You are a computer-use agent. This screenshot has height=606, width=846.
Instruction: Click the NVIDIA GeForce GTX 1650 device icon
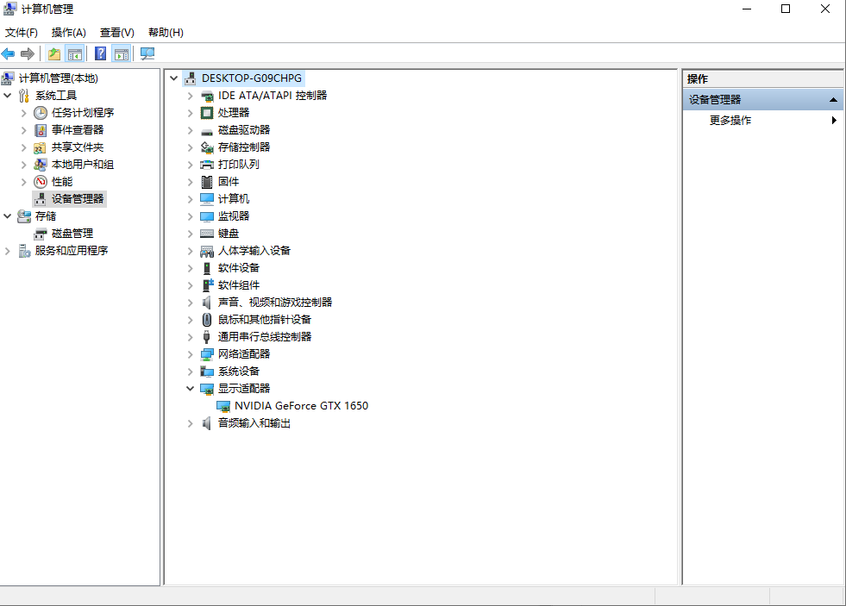point(223,406)
